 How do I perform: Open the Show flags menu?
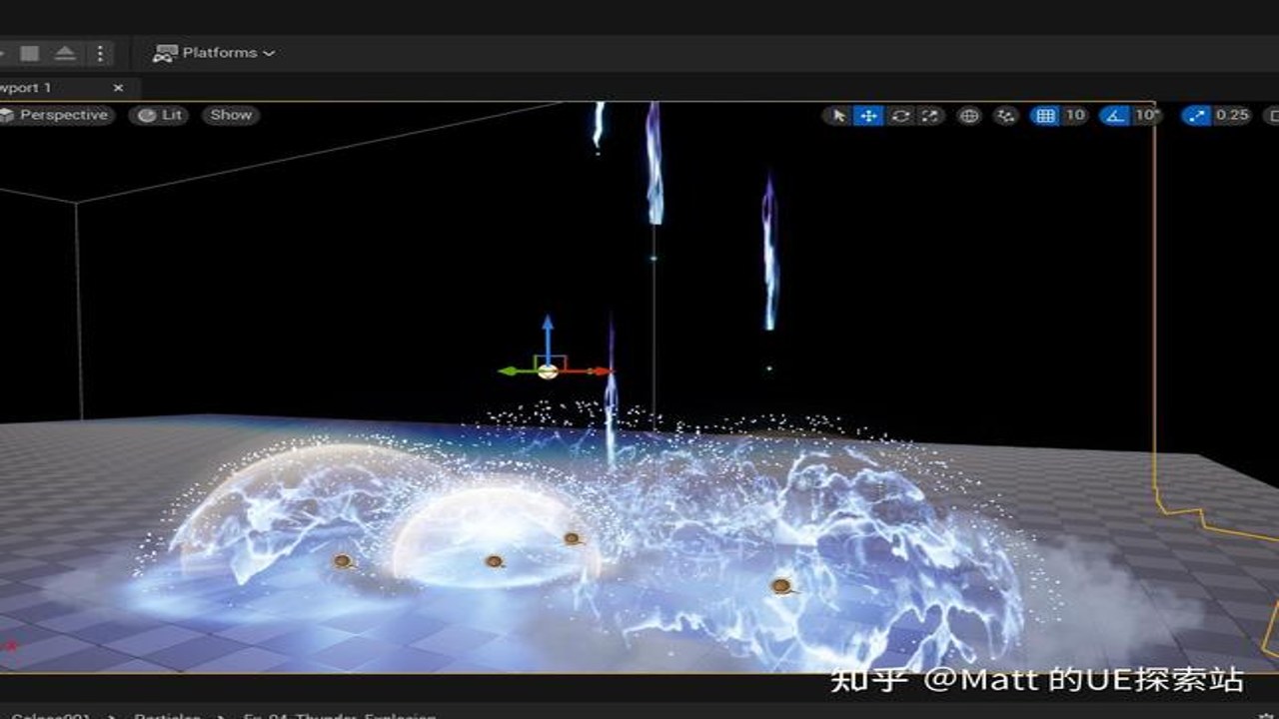pos(231,115)
